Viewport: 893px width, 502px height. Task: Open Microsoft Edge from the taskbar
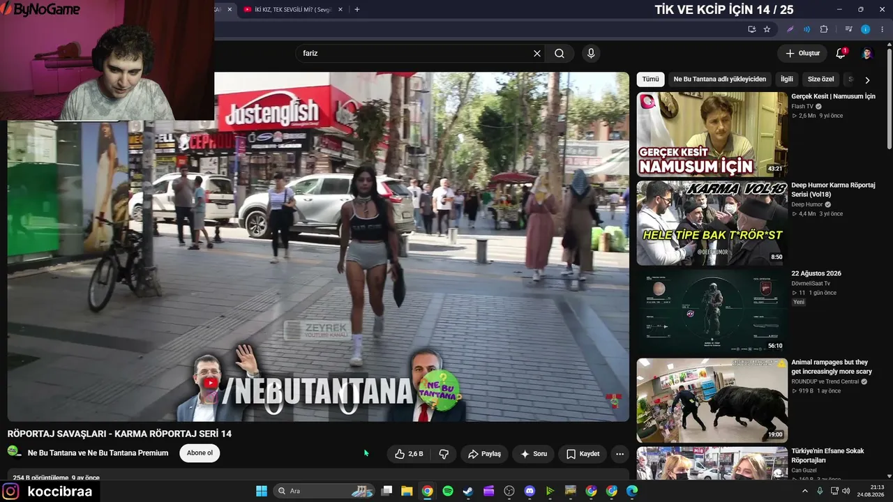pos(632,491)
